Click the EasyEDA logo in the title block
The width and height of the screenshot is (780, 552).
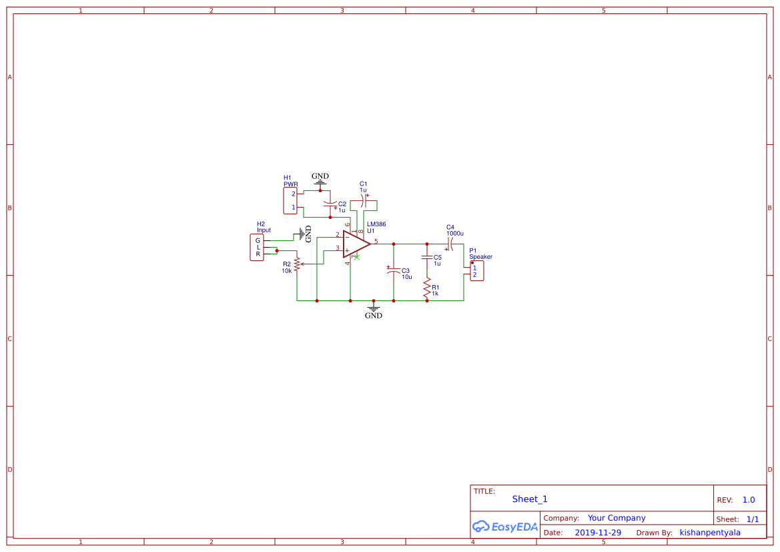tap(505, 527)
